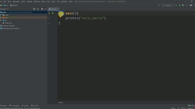Click the Stop square icon in toolbar
The height and width of the screenshot is (109, 195).
pos(187,5)
